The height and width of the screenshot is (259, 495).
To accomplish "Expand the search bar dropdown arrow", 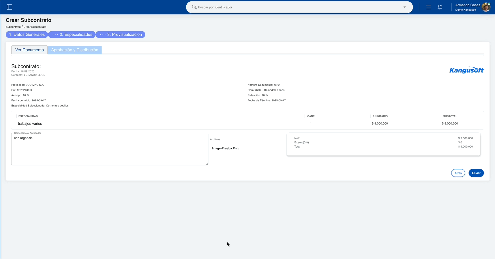I will tap(404, 7).
